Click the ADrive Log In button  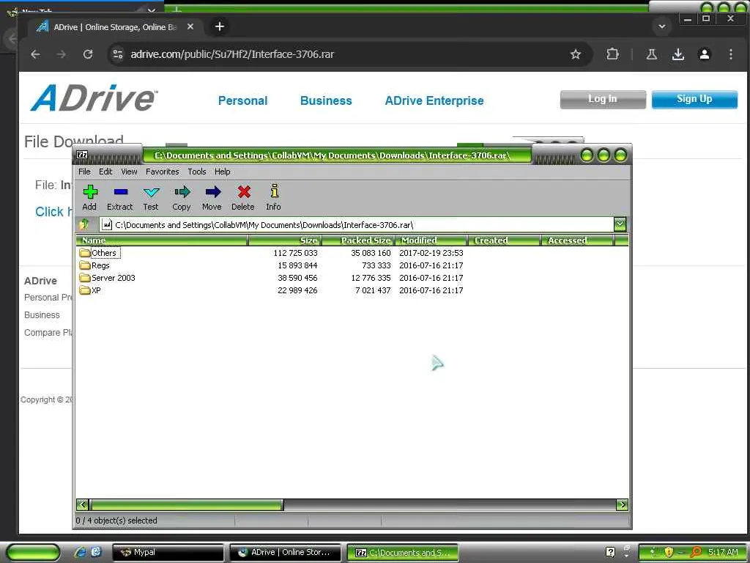coord(603,99)
